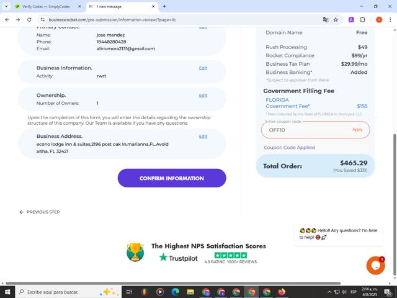Viewport: 397px width, 298px height.
Task: Click the Trustpilot logo
Action: [x=178, y=258]
